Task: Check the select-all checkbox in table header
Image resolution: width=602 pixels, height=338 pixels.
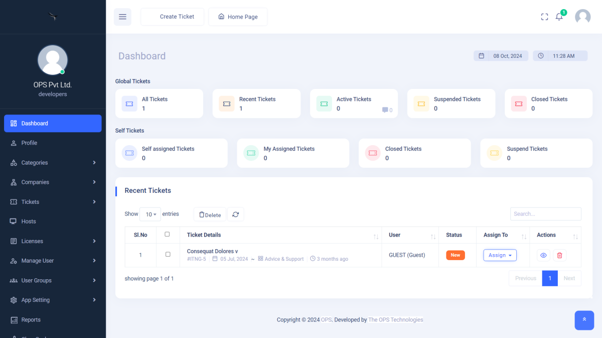Action: pyautogui.click(x=168, y=234)
